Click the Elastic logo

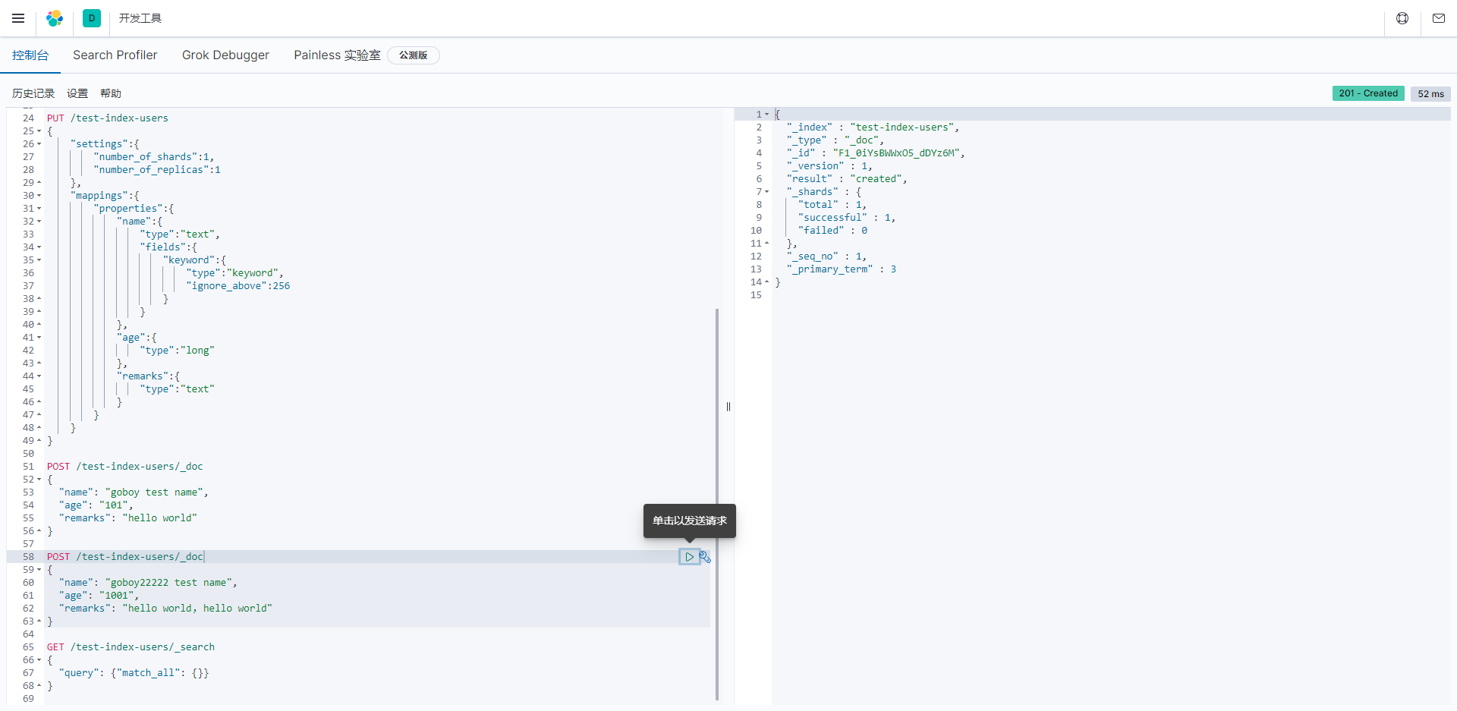(55, 18)
